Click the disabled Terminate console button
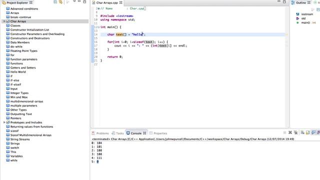Viewport: 320px width, 180px height. (284, 132)
